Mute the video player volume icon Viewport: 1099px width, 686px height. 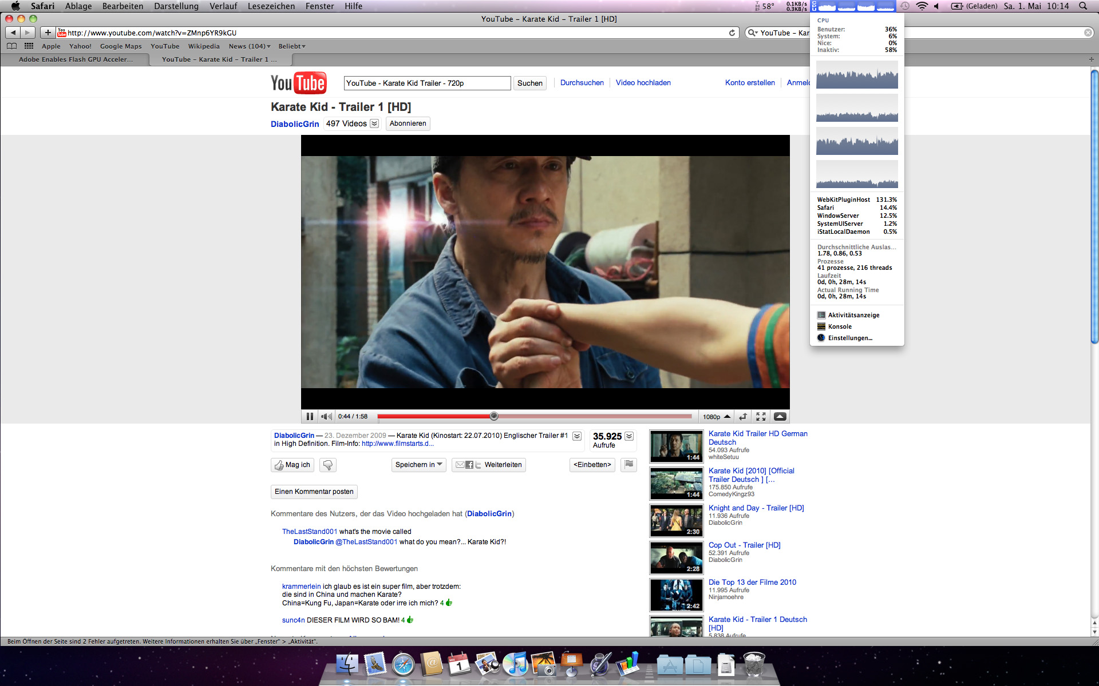point(327,416)
